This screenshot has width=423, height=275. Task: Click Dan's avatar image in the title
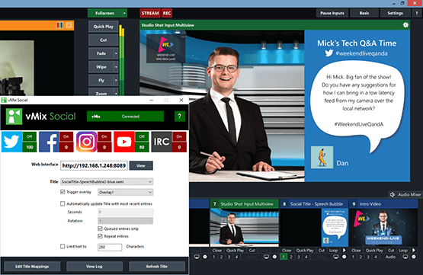click(x=322, y=157)
